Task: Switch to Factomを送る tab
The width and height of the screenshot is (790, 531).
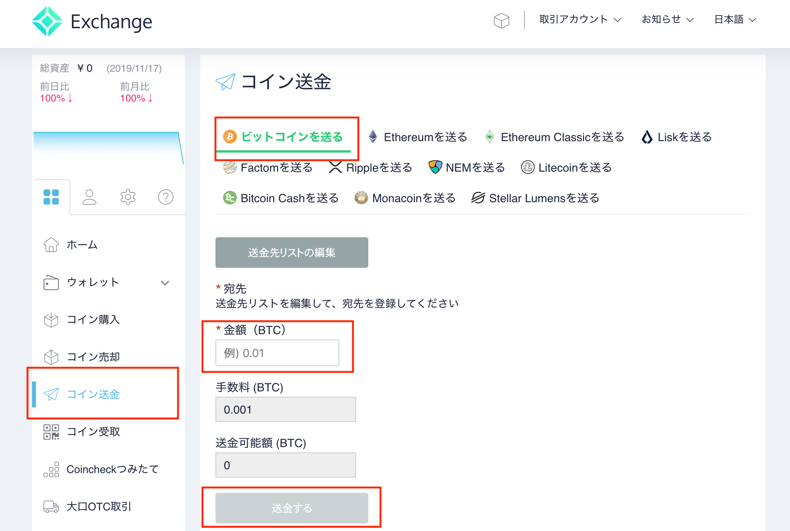Action: coord(268,167)
